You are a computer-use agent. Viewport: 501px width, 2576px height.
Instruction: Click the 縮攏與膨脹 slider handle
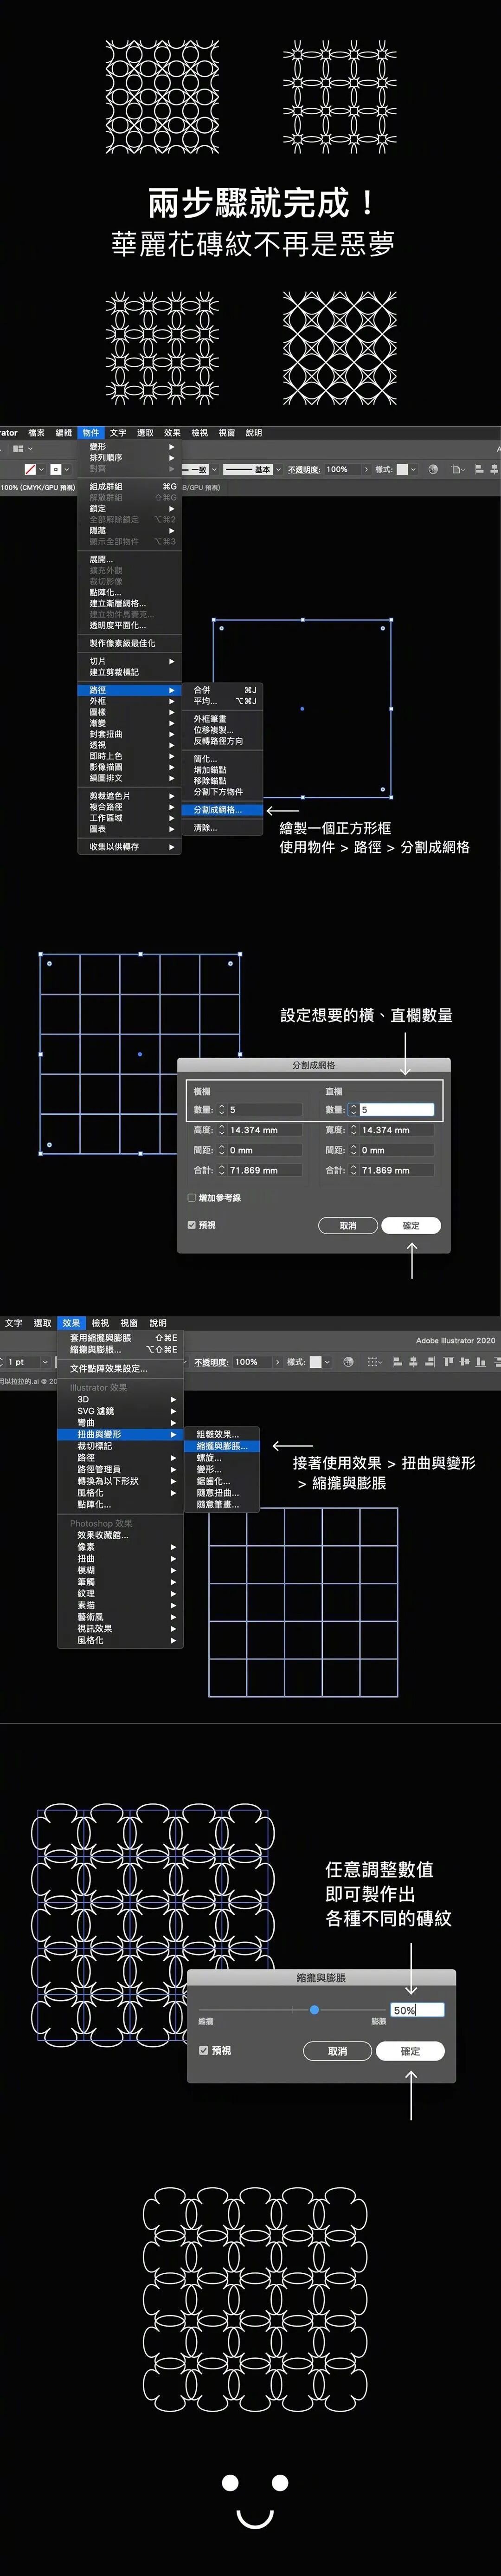point(314,2009)
